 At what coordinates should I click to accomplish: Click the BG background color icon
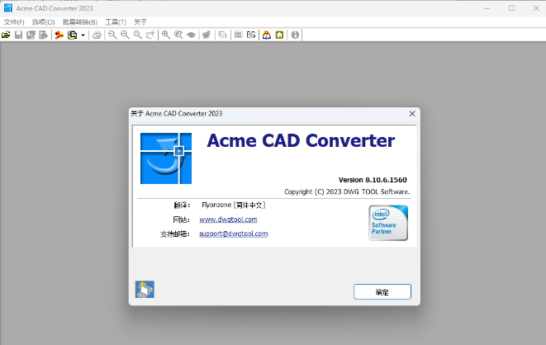(250, 35)
